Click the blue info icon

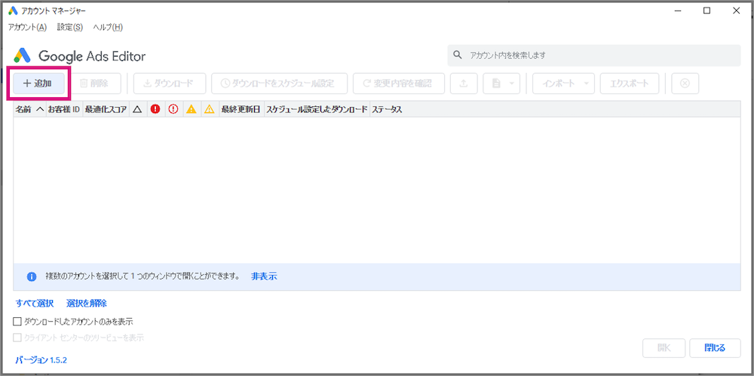click(x=32, y=277)
